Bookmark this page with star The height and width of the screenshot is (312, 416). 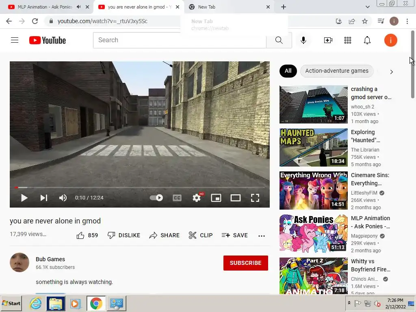(x=365, y=21)
